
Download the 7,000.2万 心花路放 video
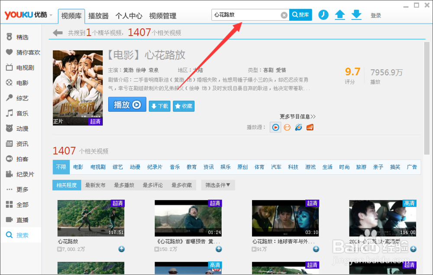click(122, 249)
